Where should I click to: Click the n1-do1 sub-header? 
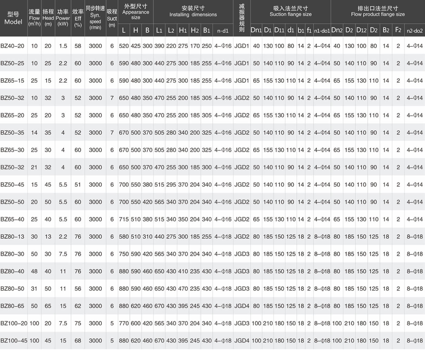pyautogui.click(x=322, y=31)
